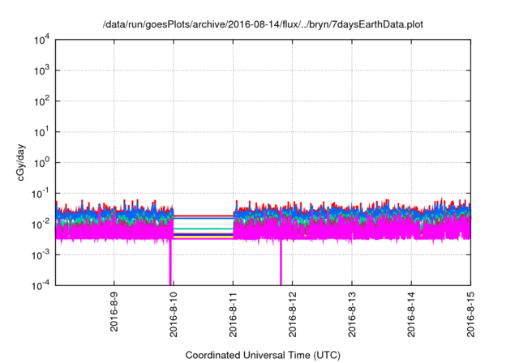Click the 2016-8-10 date tick label
This screenshot has width=519, height=363.
tap(174, 314)
